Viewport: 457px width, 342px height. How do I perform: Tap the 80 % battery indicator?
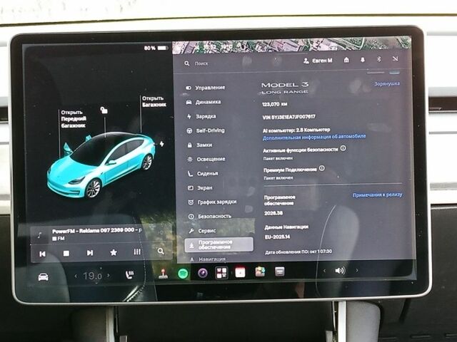pyautogui.click(x=156, y=48)
